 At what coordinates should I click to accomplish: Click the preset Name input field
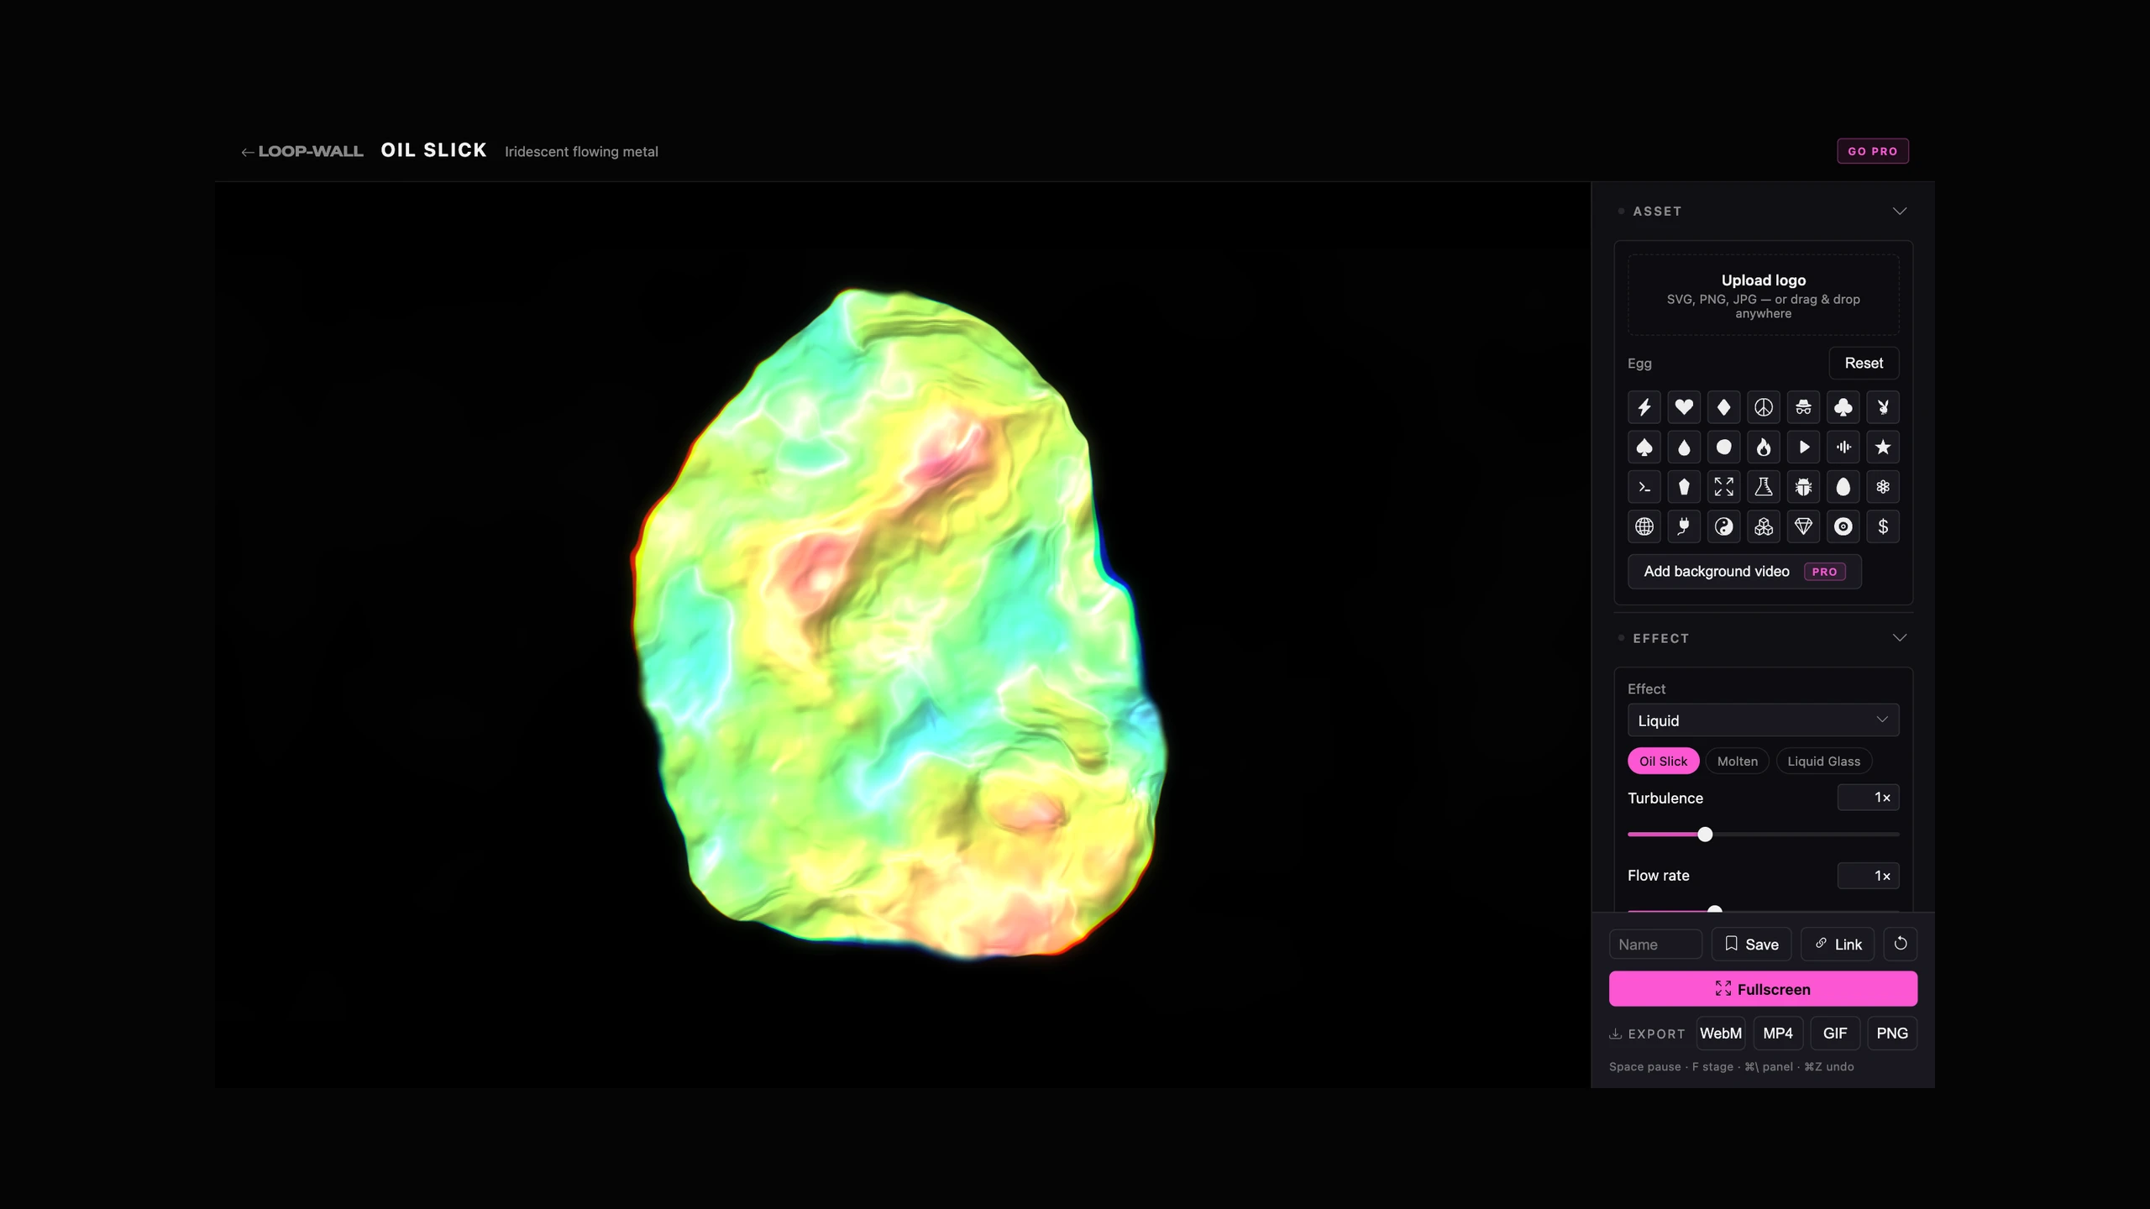1655,945
